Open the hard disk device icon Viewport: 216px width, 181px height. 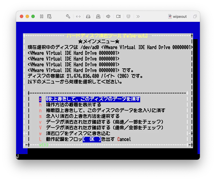[88, 17]
